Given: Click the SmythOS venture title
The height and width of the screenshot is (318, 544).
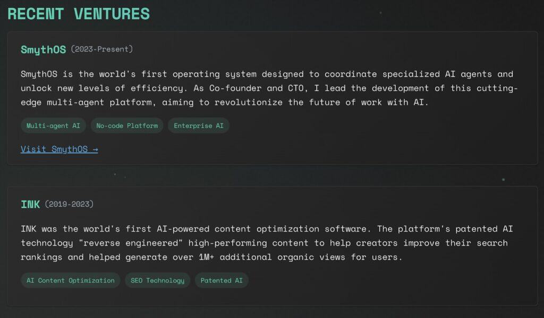Looking at the screenshot, I should (x=44, y=49).
